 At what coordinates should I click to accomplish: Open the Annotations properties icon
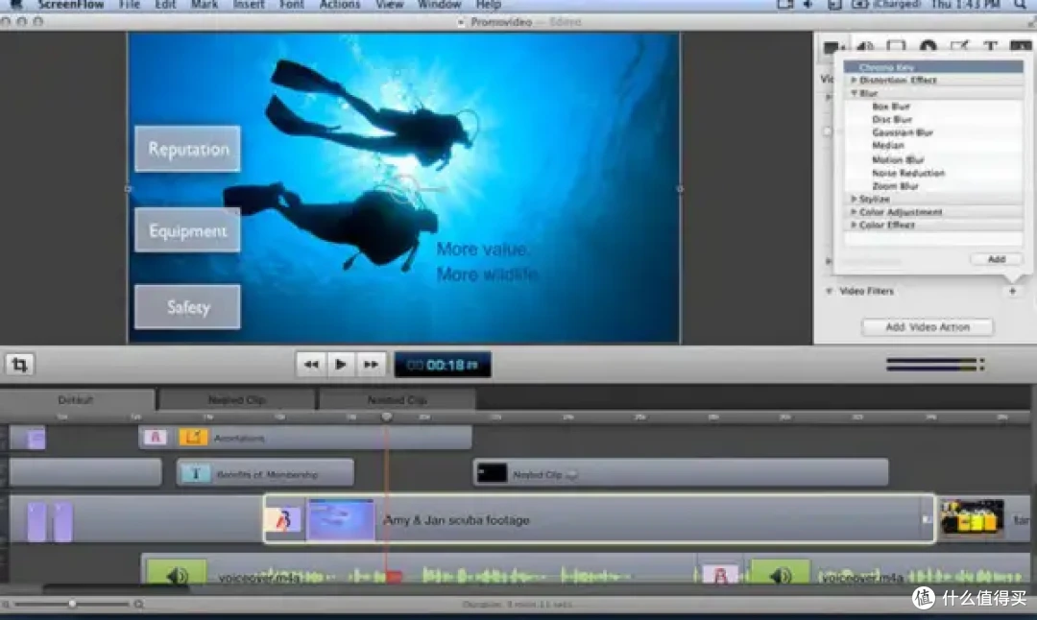point(958,46)
